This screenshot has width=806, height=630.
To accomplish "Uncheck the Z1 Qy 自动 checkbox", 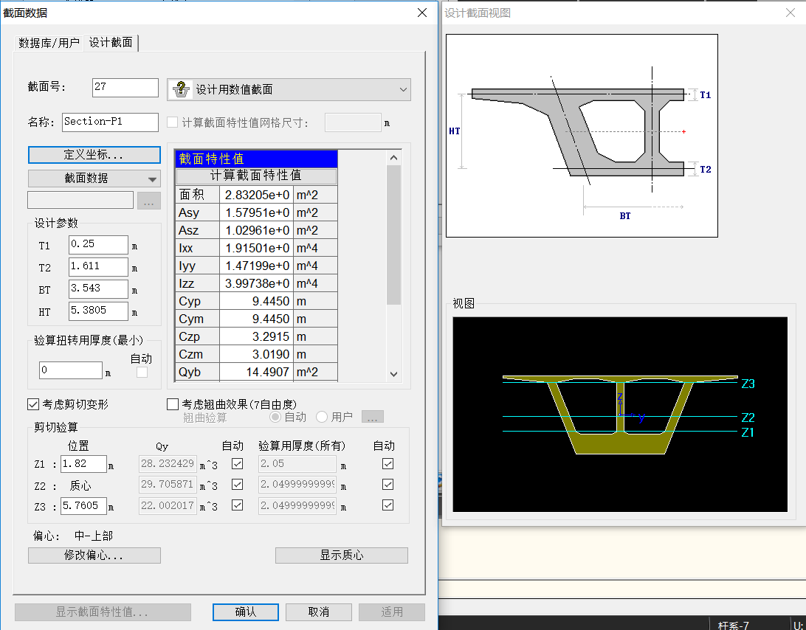I will click(237, 464).
